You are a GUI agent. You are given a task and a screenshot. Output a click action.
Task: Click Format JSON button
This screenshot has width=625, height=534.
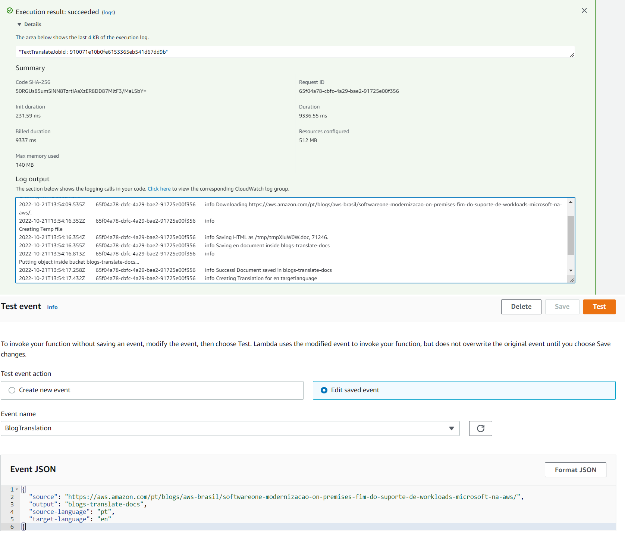pos(575,469)
